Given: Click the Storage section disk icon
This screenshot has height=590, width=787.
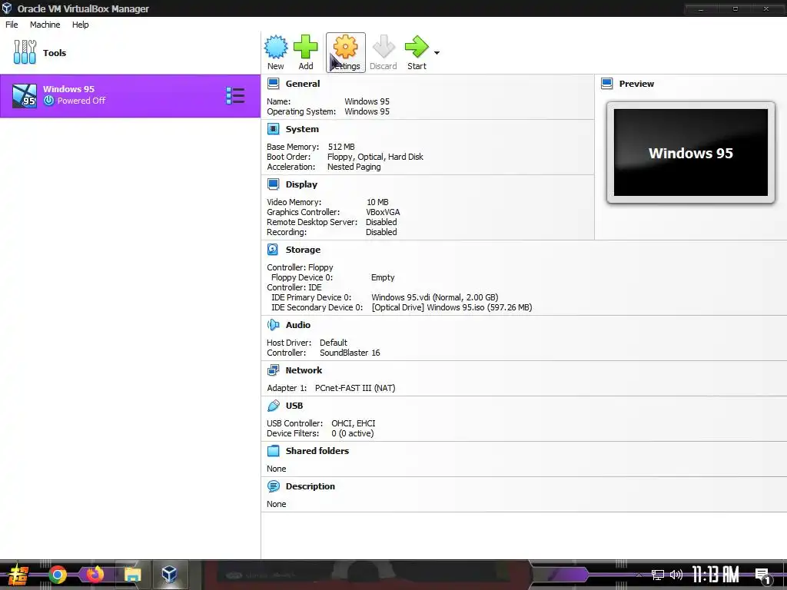Looking at the screenshot, I should tap(273, 250).
